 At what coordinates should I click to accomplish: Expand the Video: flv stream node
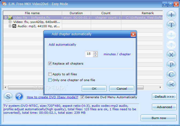[10, 22]
